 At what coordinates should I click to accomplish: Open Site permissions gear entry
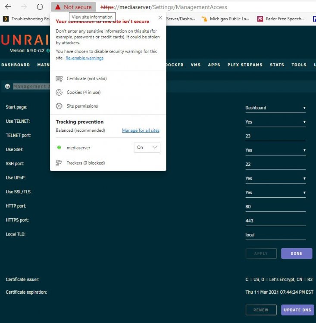coord(77,106)
